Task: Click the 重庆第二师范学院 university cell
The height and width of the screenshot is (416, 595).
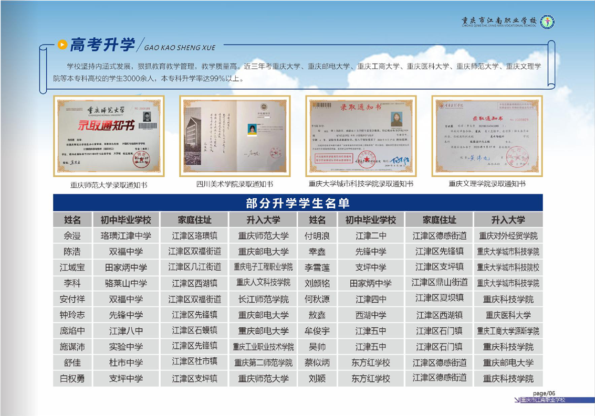Action: point(263,362)
